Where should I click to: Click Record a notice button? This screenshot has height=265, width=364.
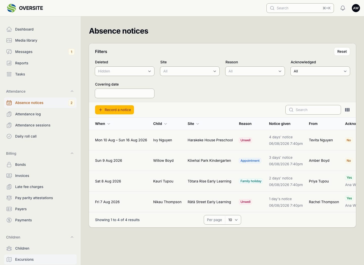tap(115, 110)
